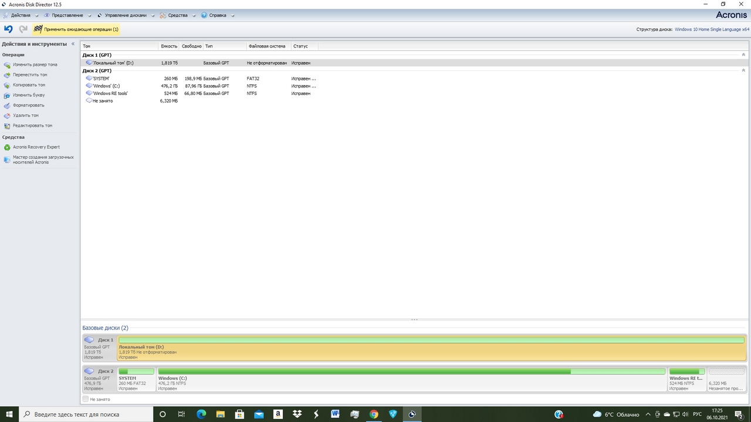Image resolution: width=751 pixels, height=422 pixels.
Task: Undo the last pending operation
Action: tap(8, 29)
